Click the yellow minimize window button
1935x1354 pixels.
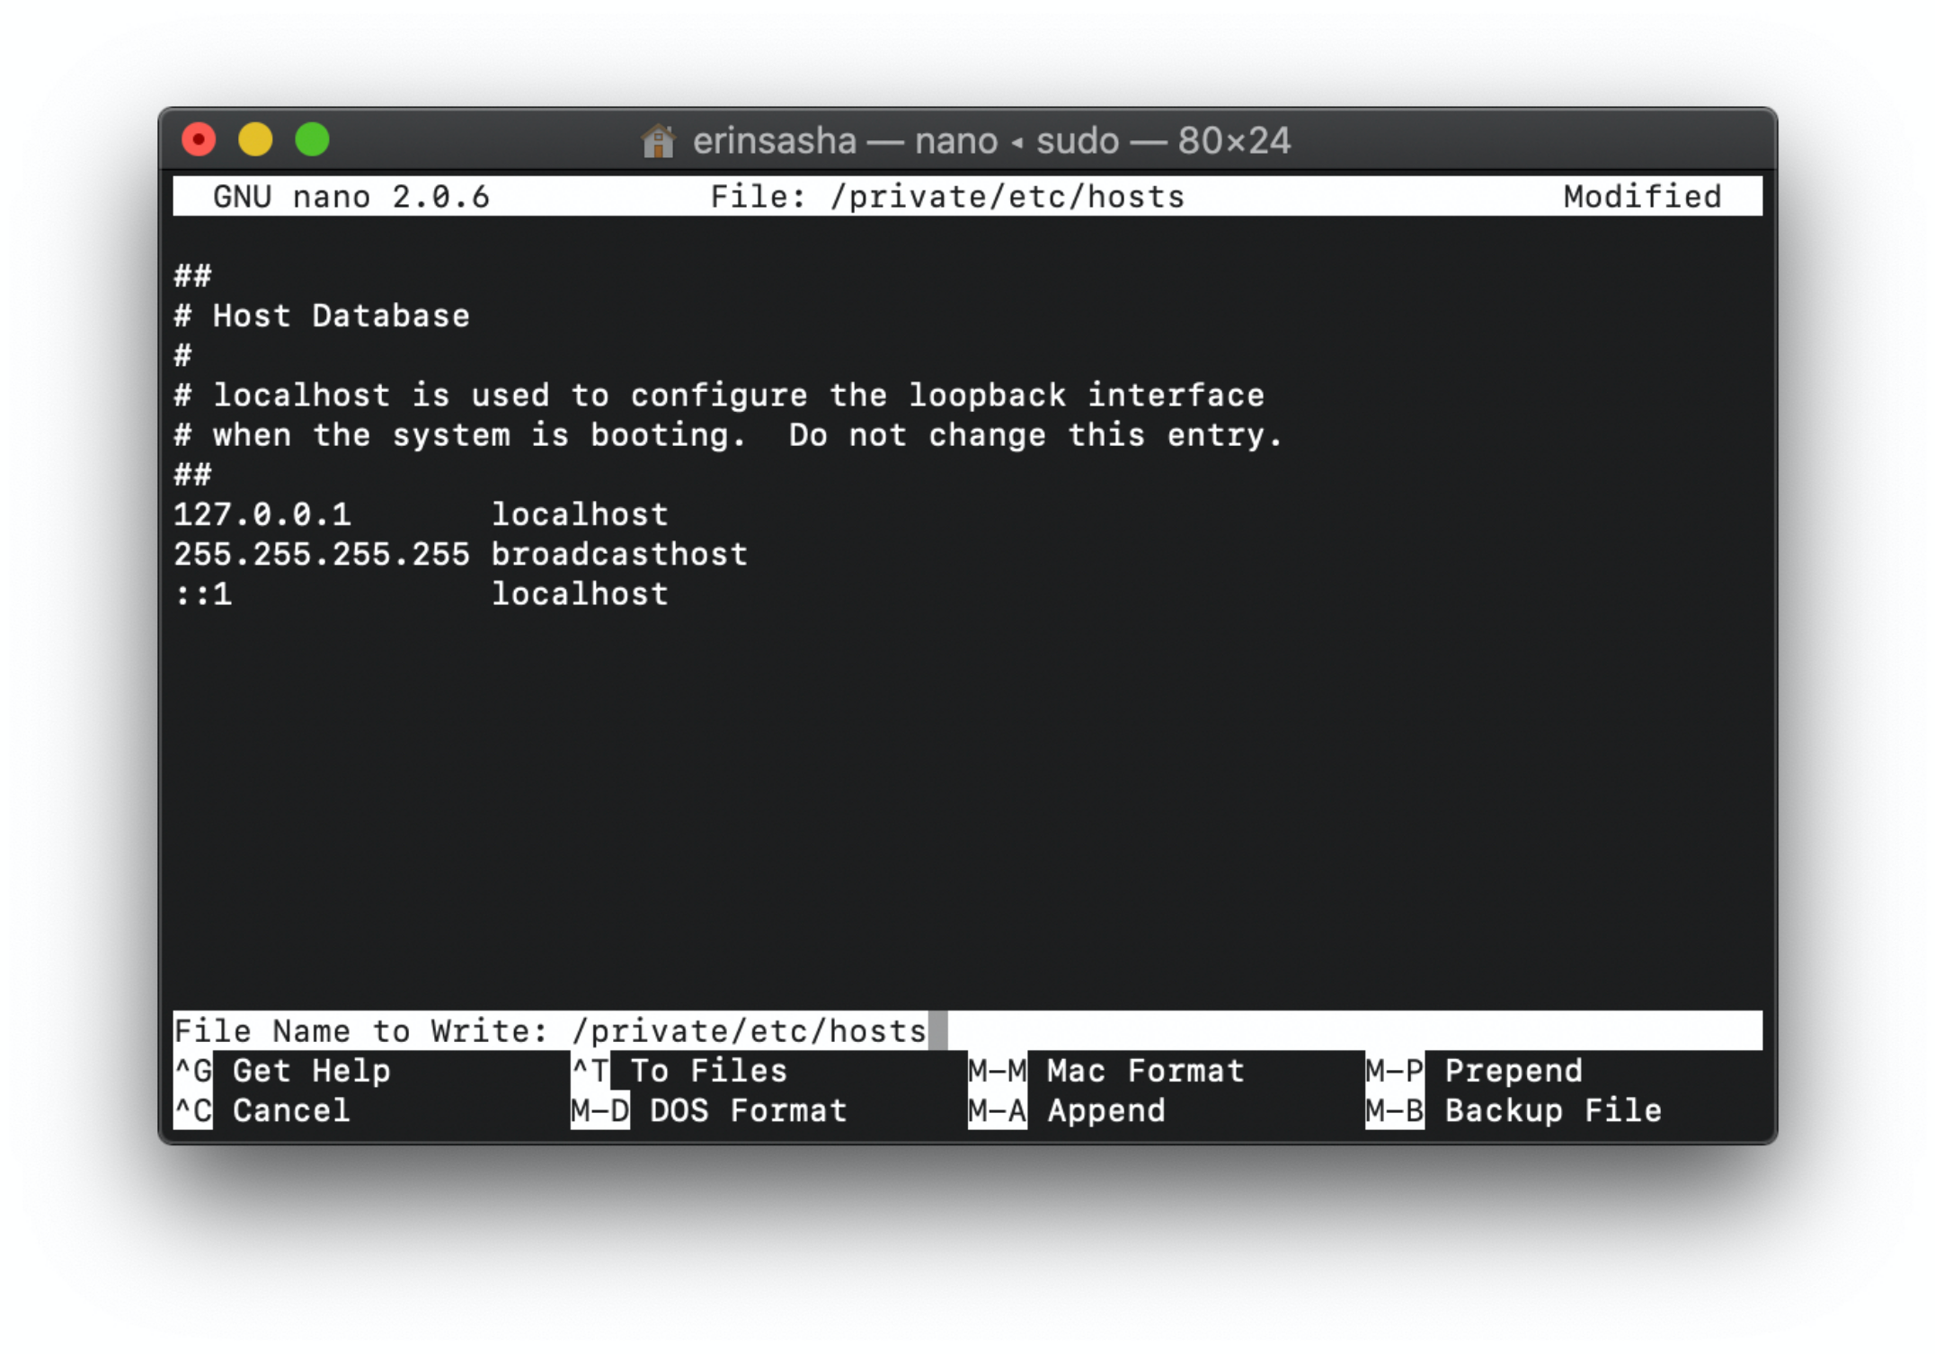[x=255, y=140]
